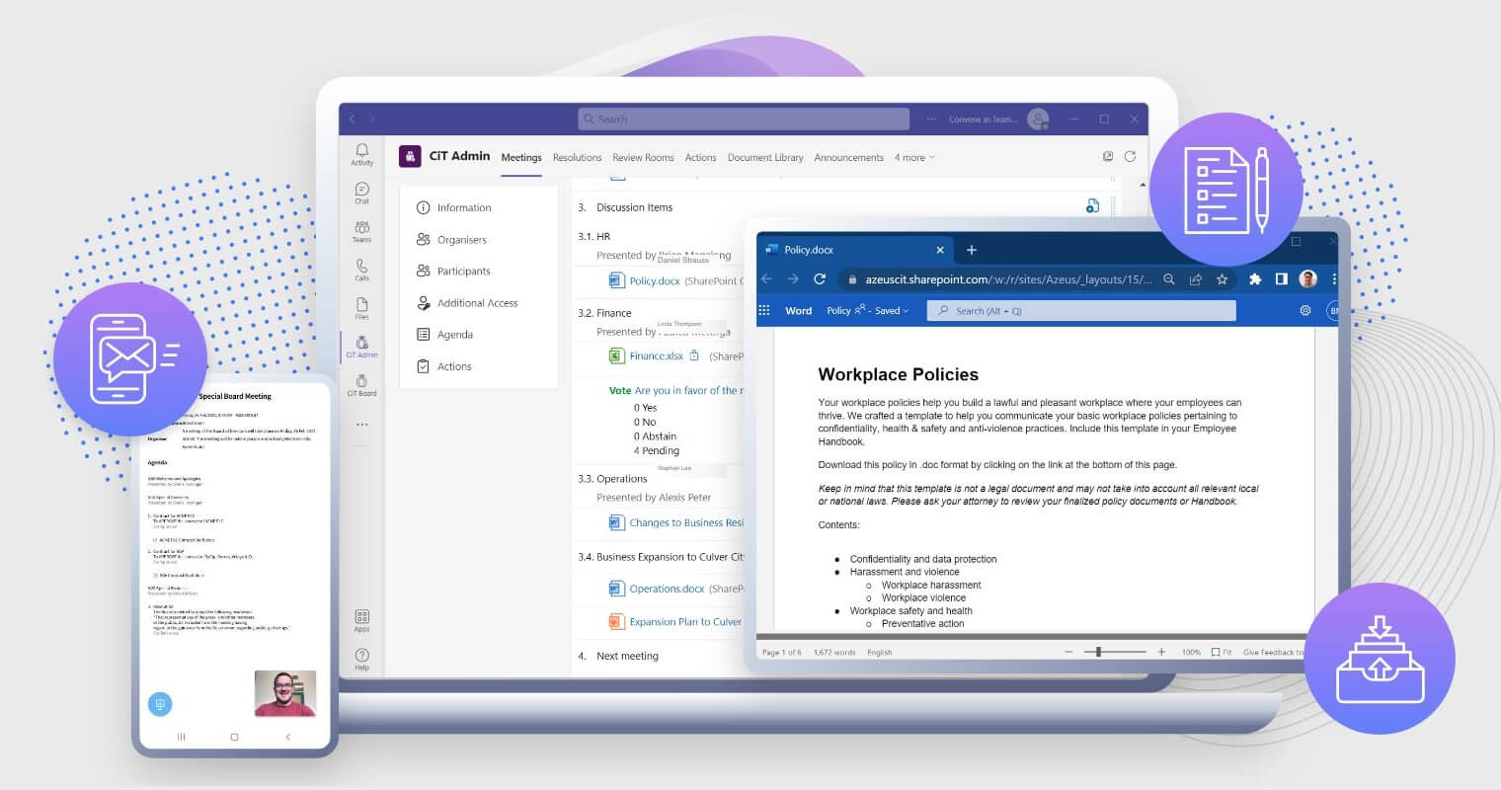
Task: Click the refresh icon in CiT Admin header
Action: tap(1130, 157)
